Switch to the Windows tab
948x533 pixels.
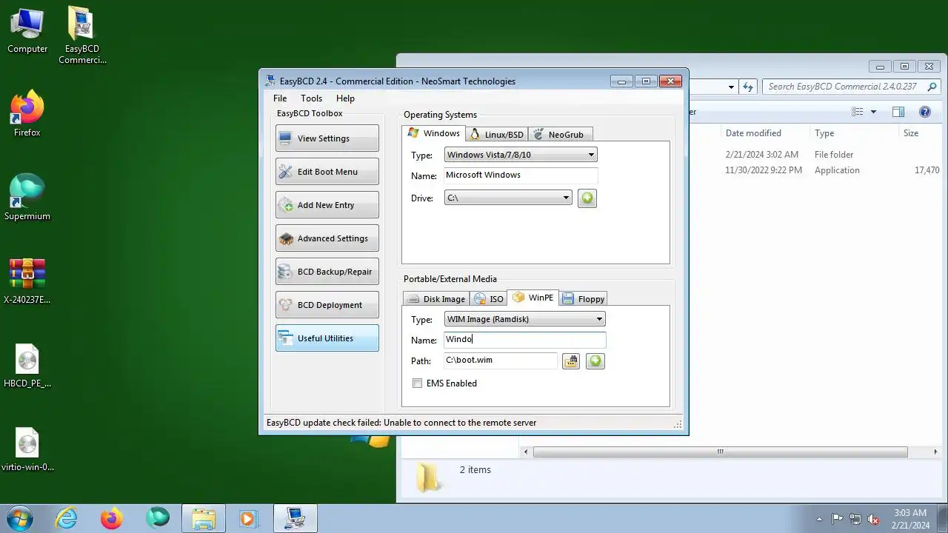(x=434, y=133)
